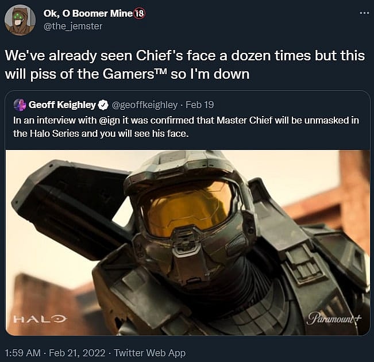Screen dimensions: 374x362
Task: Click the Paramount+ logo on the image
Action: [334, 318]
